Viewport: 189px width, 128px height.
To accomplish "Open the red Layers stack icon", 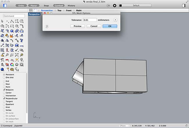I will point(7,65).
